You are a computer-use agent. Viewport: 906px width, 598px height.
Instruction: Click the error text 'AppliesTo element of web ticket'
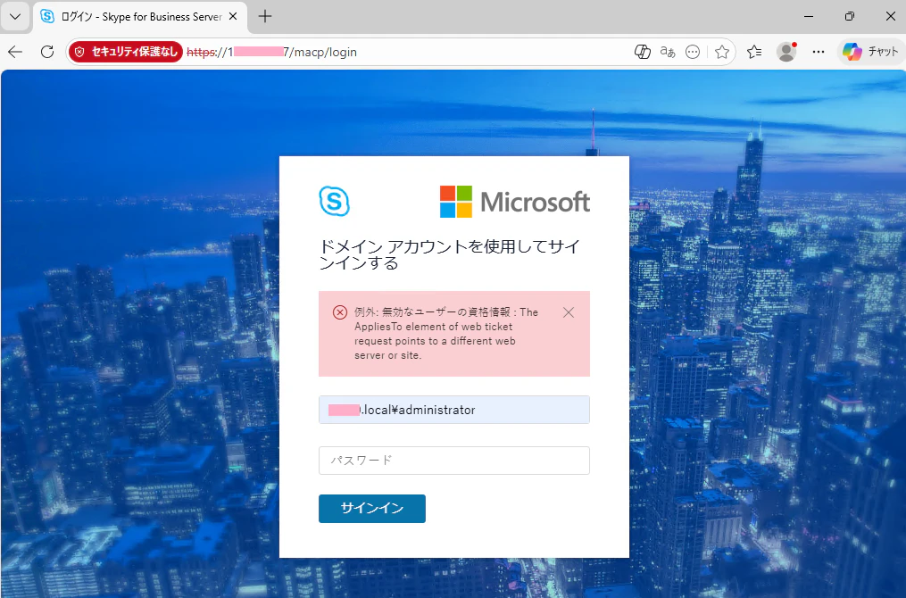[x=433, y=327]
